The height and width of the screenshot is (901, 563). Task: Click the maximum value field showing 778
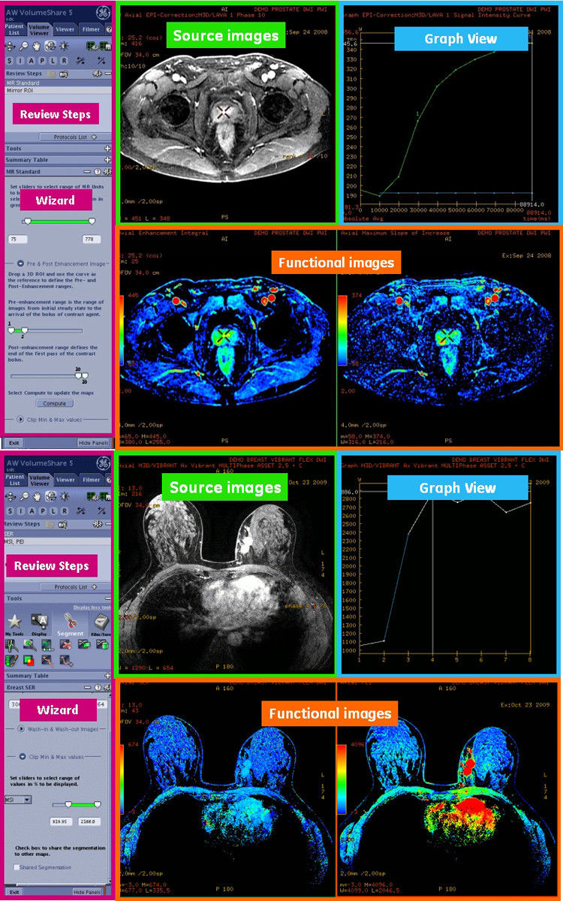tap(92, 240)
